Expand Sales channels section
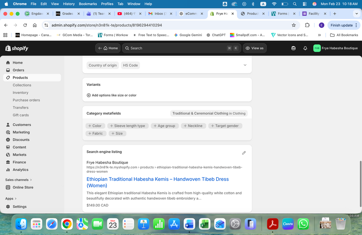The image size is (362, 235). (x=18, y=180)
